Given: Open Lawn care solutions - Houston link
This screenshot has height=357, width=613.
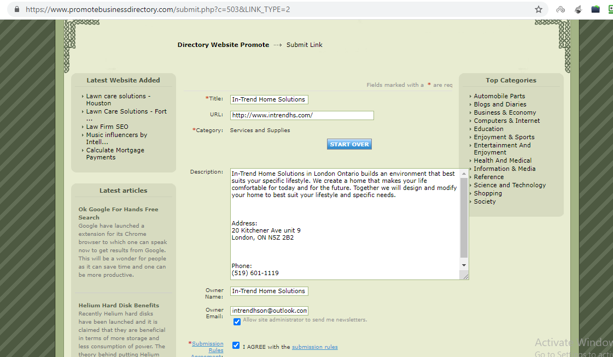Looking at the screenshot, I should click(x=118, y=99).
